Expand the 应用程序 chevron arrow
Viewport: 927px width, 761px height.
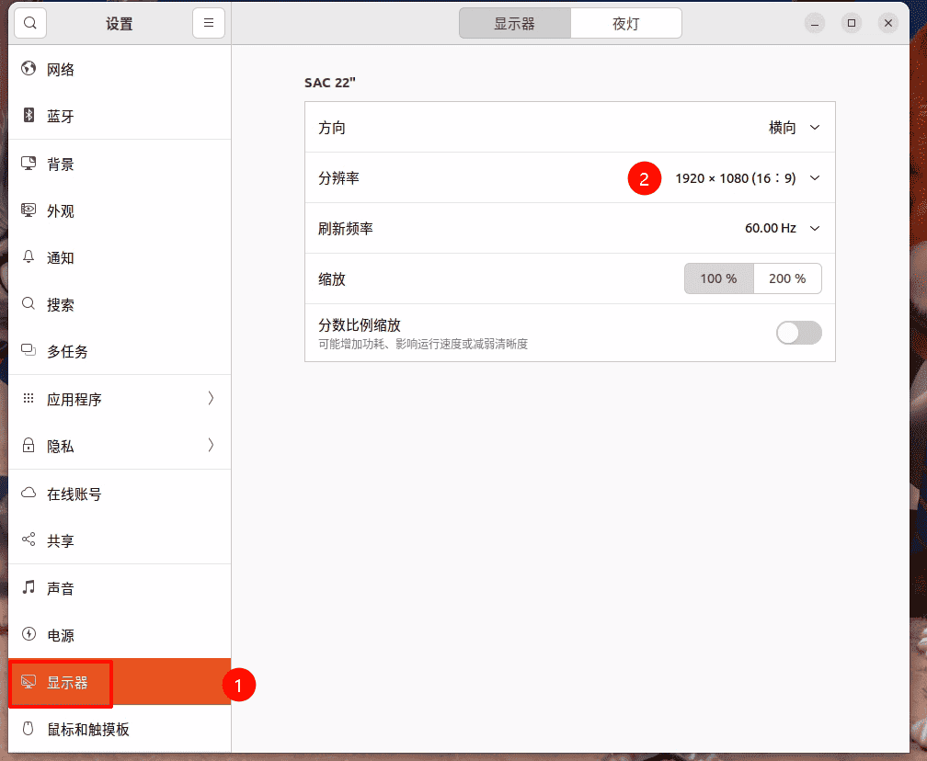point(212,398)
